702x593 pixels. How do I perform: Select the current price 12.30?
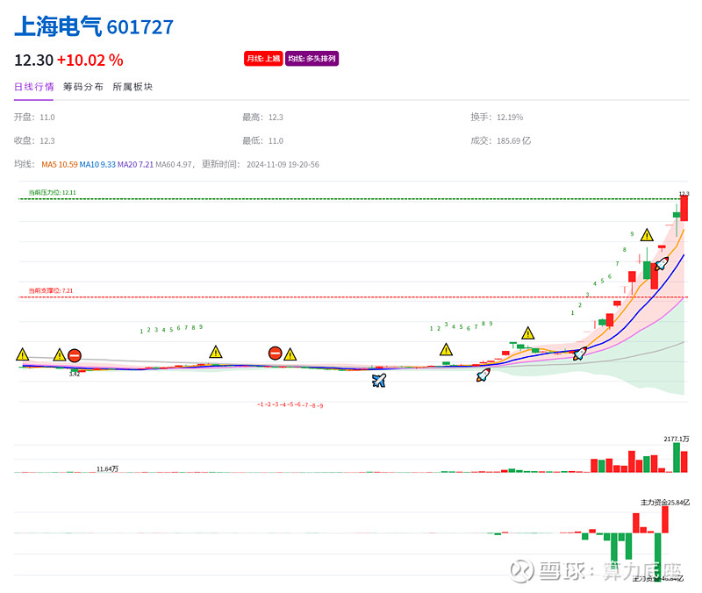pyautogui.click(x=33, y=61)
